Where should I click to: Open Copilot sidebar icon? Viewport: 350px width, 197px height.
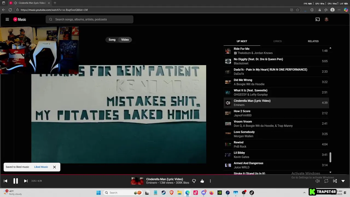346,10
